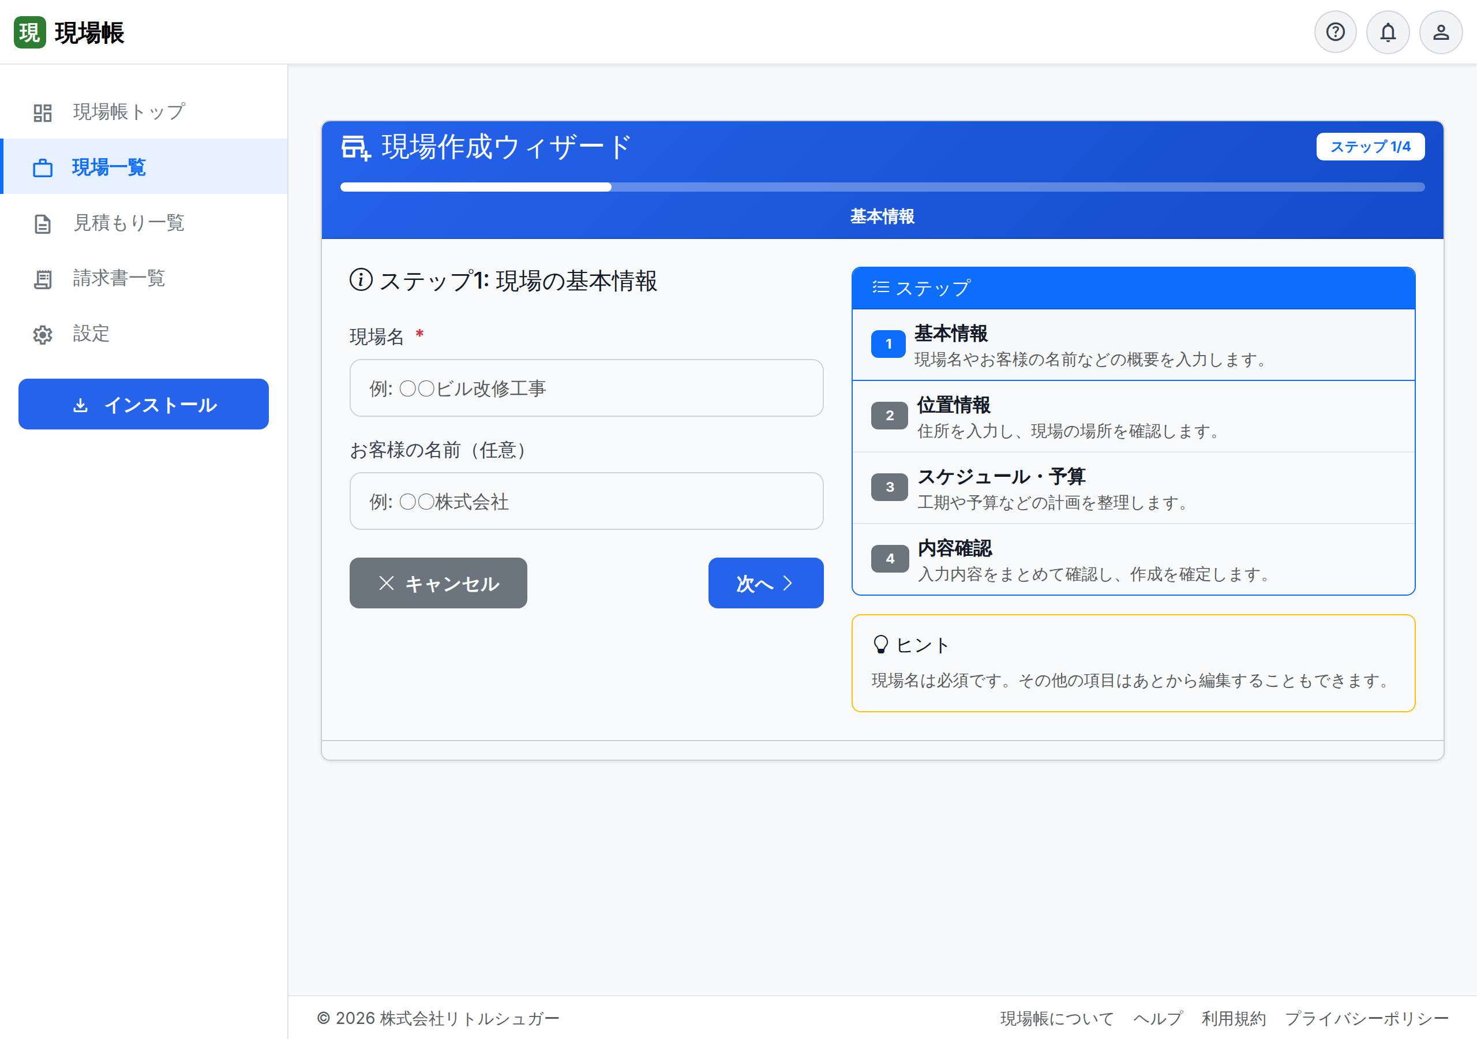The height and width of the screenshot is (1039, 1477).
Task: Click the wizard header create icon
Action: (356, 147)
